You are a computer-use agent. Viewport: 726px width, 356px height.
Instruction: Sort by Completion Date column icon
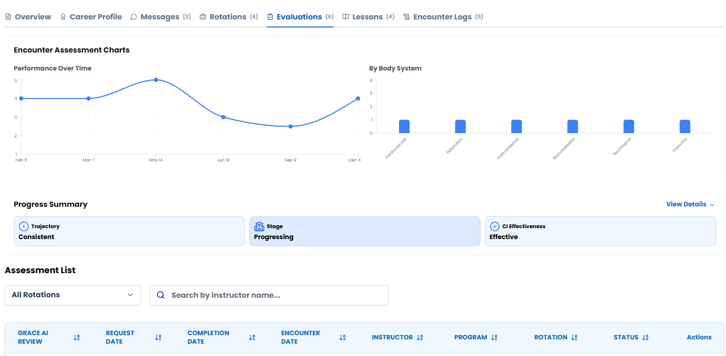click(x=252, y=338)
